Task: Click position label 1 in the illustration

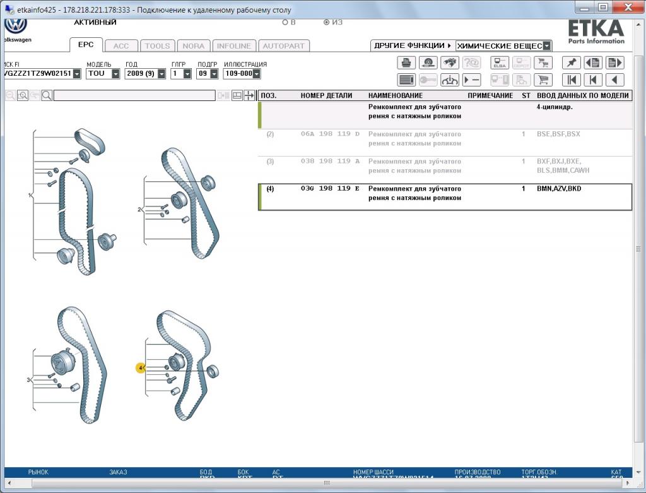Action: (x=30, y=195)
